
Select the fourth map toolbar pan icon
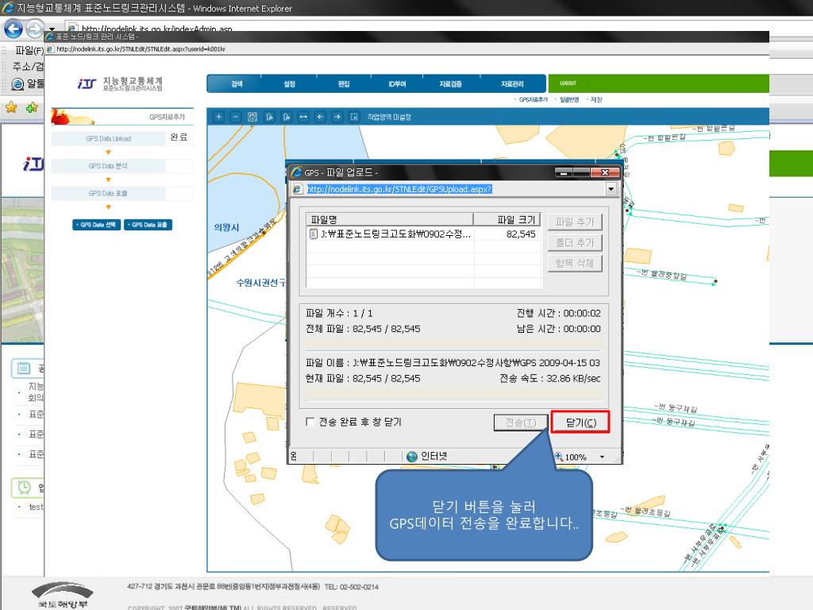tap(270, 117)
